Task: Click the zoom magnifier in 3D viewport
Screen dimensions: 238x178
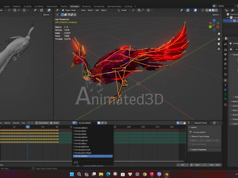Action: (x=219, y=34)
